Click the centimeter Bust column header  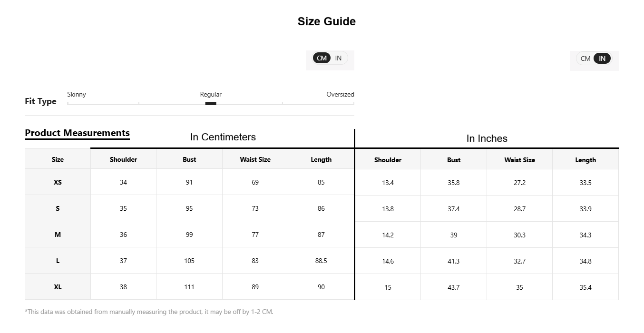[189, 159]
